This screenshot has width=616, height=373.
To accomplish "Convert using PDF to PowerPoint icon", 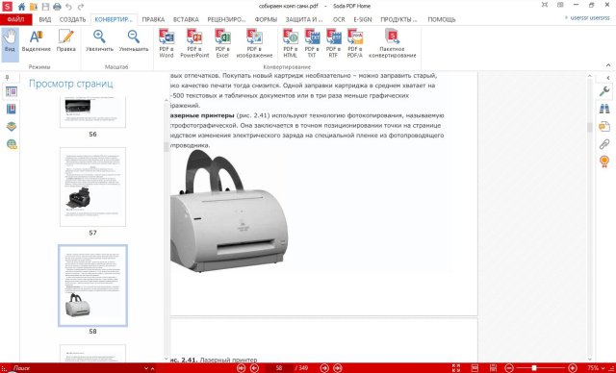I will click(x=194, y=43).
